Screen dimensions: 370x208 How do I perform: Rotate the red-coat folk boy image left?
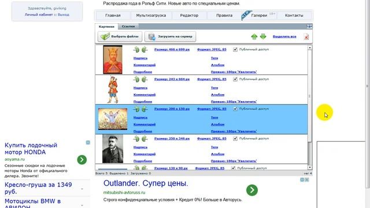coord(136,79)
